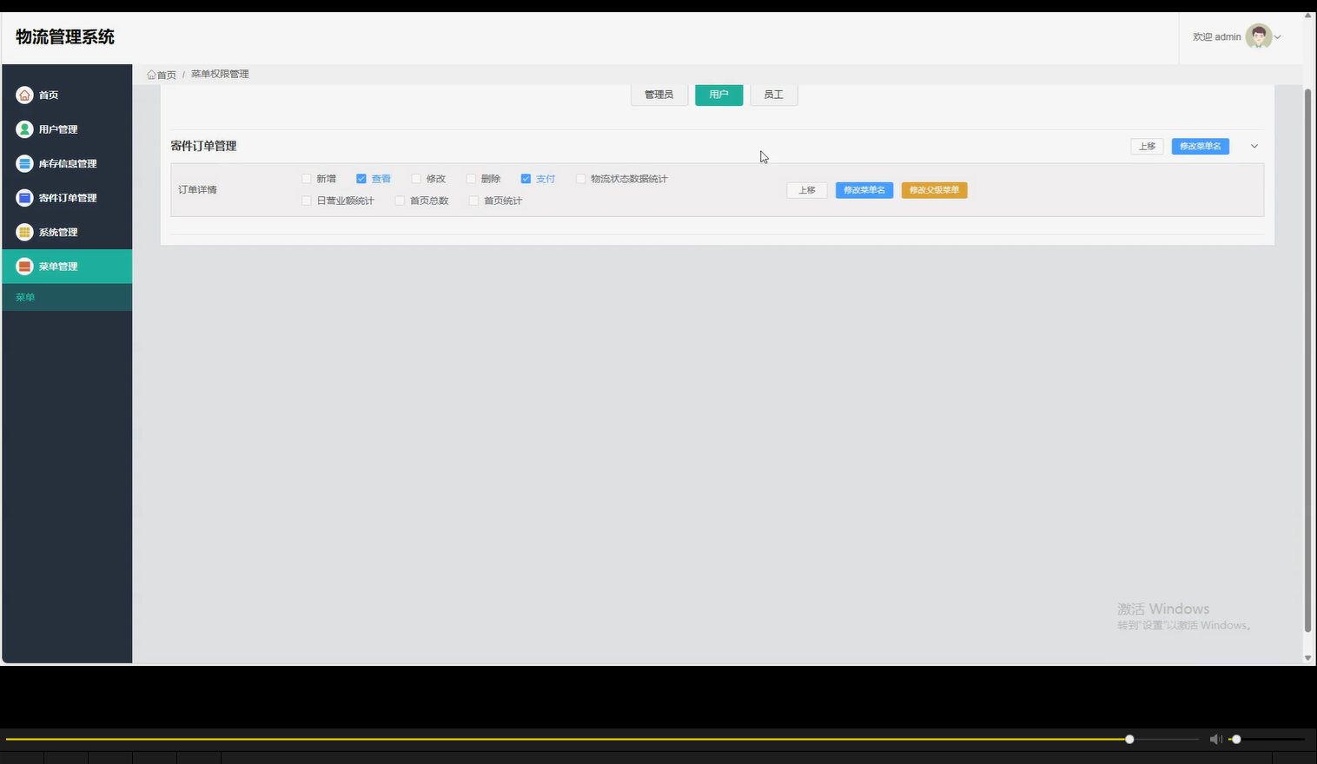1317x764 pixels.
Task: Click the volume speaker icon on the video player
Action: point(1215,739)
